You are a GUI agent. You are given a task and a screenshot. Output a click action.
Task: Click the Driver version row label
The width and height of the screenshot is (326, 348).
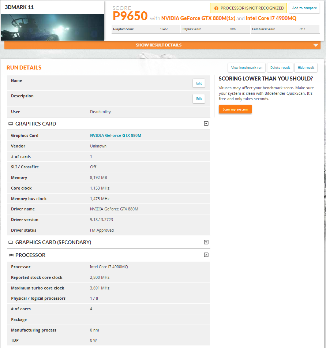point(25,220)
